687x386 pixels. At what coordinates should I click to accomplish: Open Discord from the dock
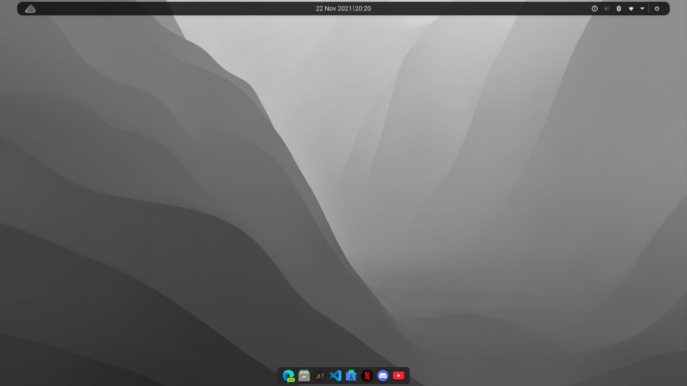(x=383, y=376)
